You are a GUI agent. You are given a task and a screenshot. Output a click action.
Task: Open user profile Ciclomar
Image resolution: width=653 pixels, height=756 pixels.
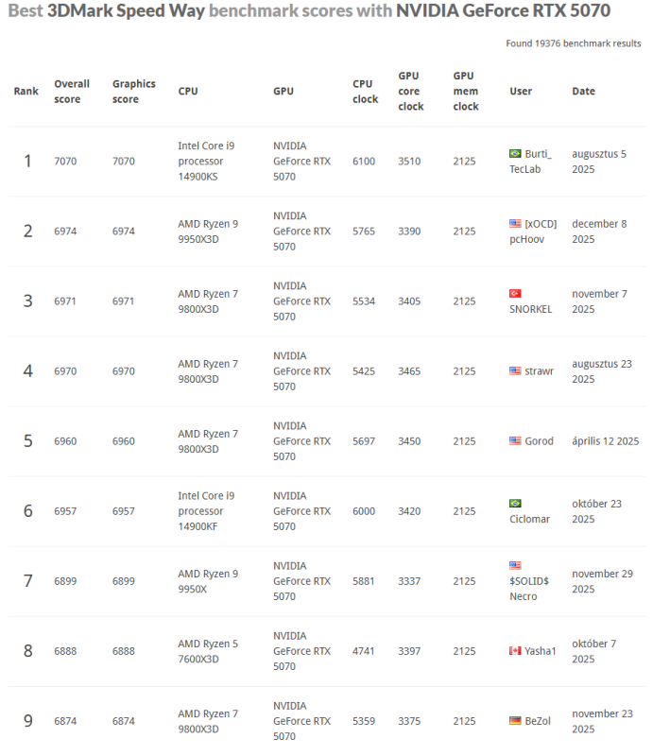point(529,519)
